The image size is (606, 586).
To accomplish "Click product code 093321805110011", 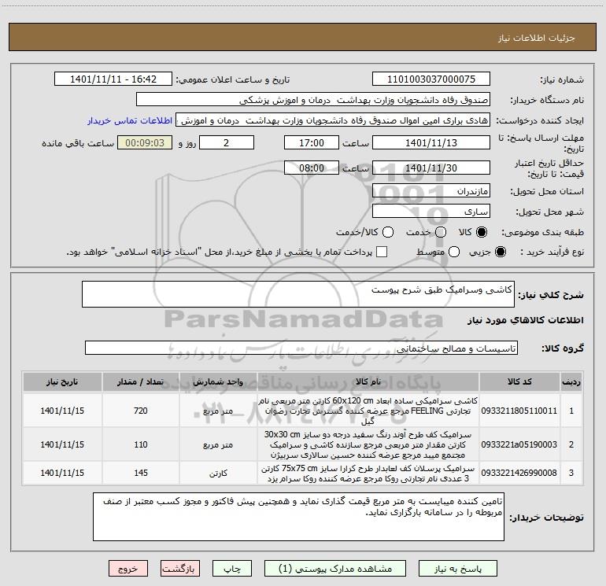I will (519, 411).
